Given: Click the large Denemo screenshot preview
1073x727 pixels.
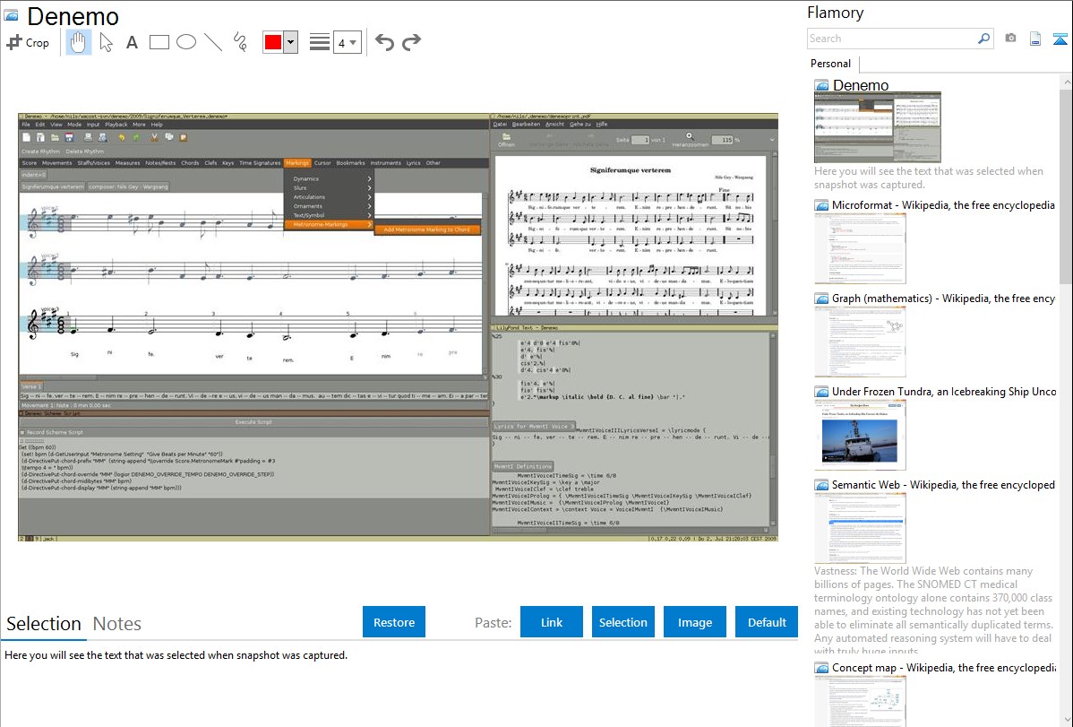Looking at the screenshot, I should (x=399, y=327).
